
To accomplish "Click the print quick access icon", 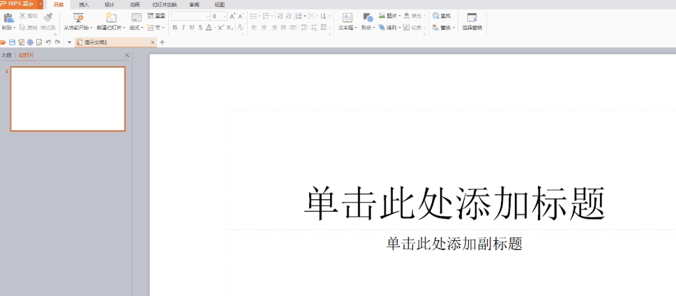I will (x=30, y=42).
